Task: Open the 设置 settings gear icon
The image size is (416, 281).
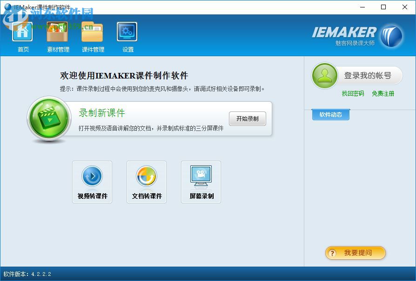Action: pyautogui.click(x=127, y=31)
